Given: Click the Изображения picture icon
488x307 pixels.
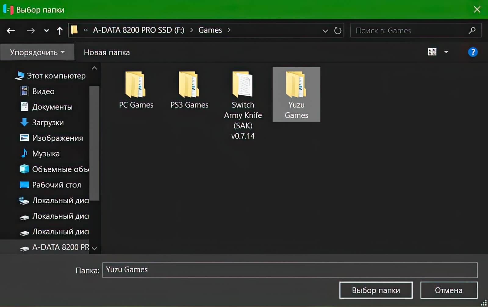Looking at the screenshot, I should [x=24, y=138].
